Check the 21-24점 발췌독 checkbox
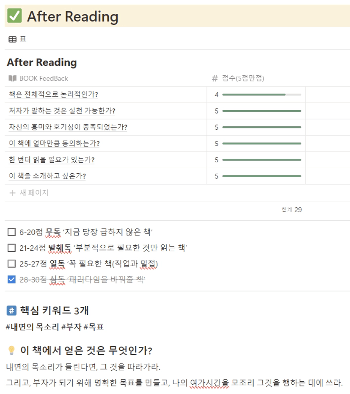350x394 pixels. coord(11,248)
